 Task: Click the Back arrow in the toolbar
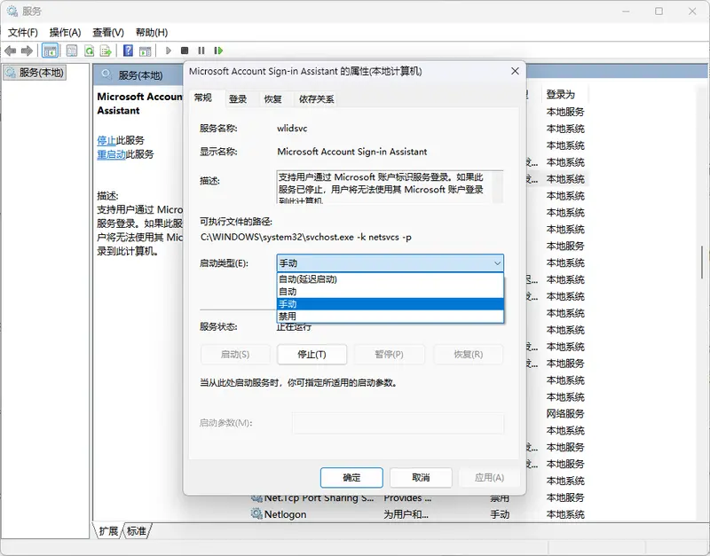[x=11, y=51]
